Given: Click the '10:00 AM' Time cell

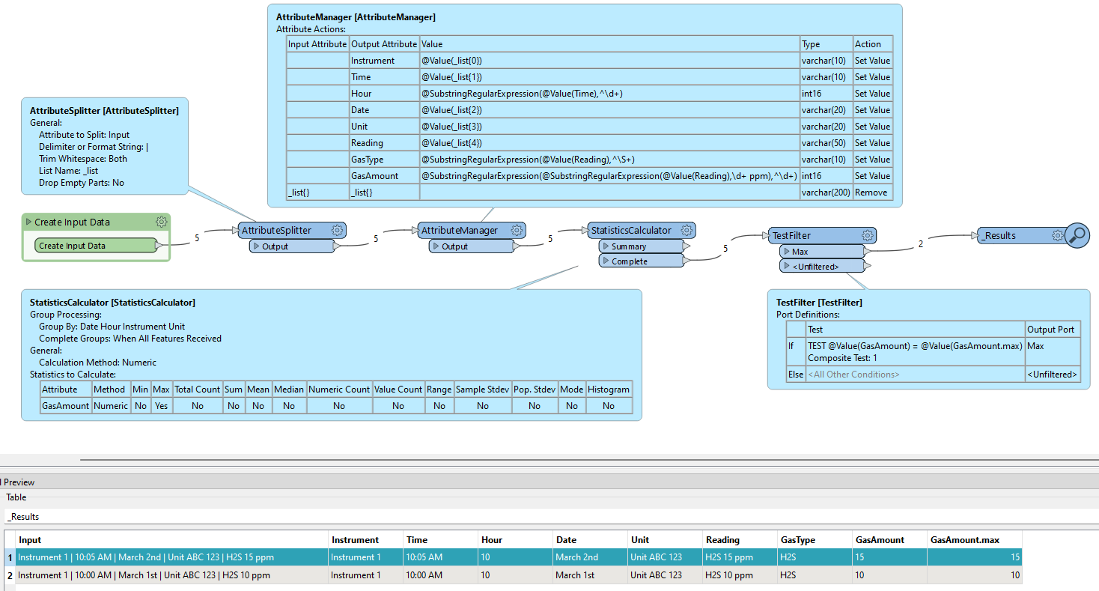Looking at the screenshot, I should (x=440, y=575).
